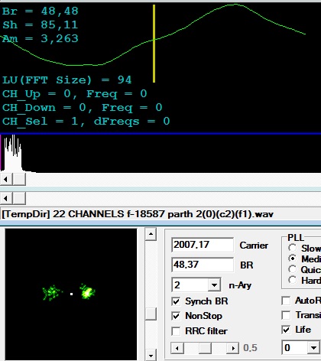Disable the NonStop checkbox
This screenshot has height=361, width=321.
click(176, 316)
